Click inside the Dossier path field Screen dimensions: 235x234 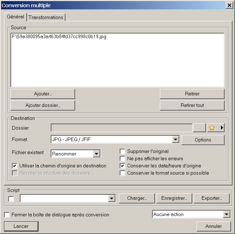(x=122, y=128)
